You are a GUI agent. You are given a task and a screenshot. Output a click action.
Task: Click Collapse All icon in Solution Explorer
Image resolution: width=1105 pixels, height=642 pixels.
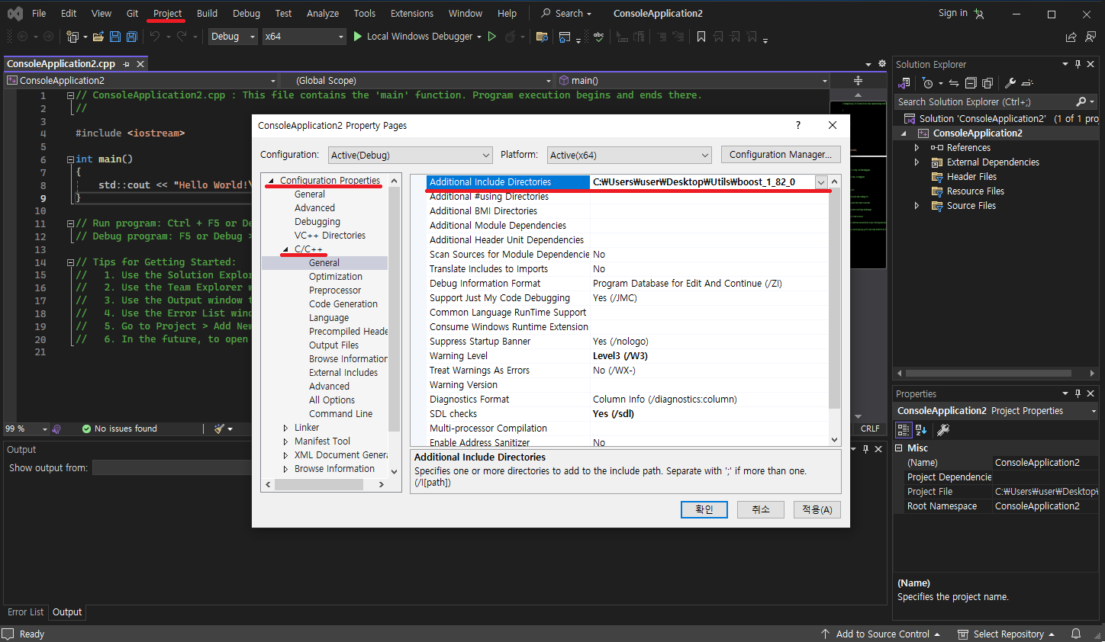coord(971,83)
